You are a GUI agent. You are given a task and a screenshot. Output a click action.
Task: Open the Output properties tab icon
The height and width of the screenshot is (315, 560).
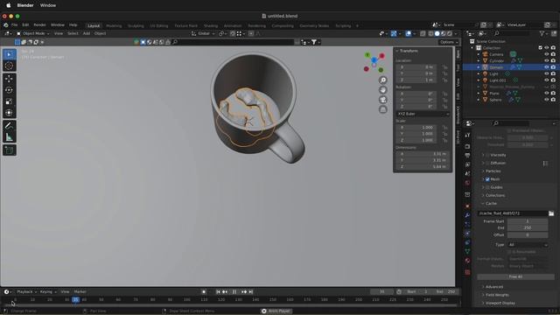(467, 156)
